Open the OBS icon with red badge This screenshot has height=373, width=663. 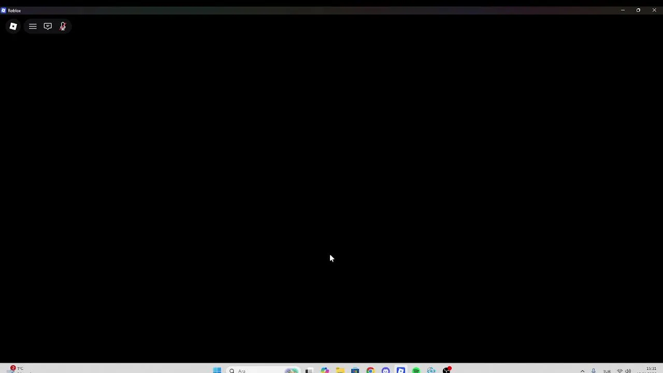pos(446,370)
